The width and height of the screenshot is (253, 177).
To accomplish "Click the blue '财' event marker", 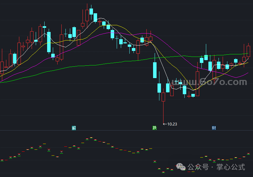I will (214, 128).
